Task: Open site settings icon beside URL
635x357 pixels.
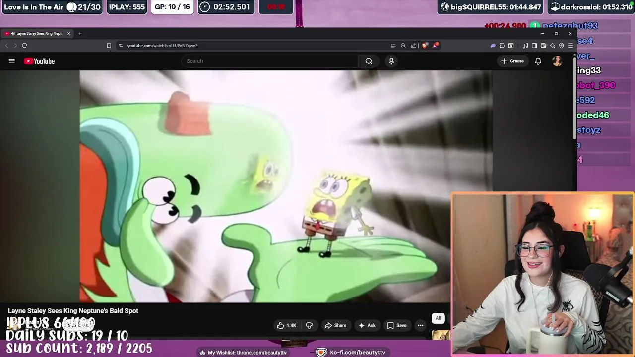Action: point(121,45)
